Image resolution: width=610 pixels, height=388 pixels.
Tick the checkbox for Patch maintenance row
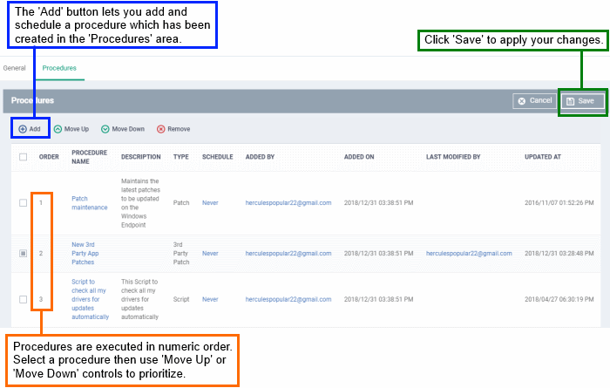pos(24,203)
